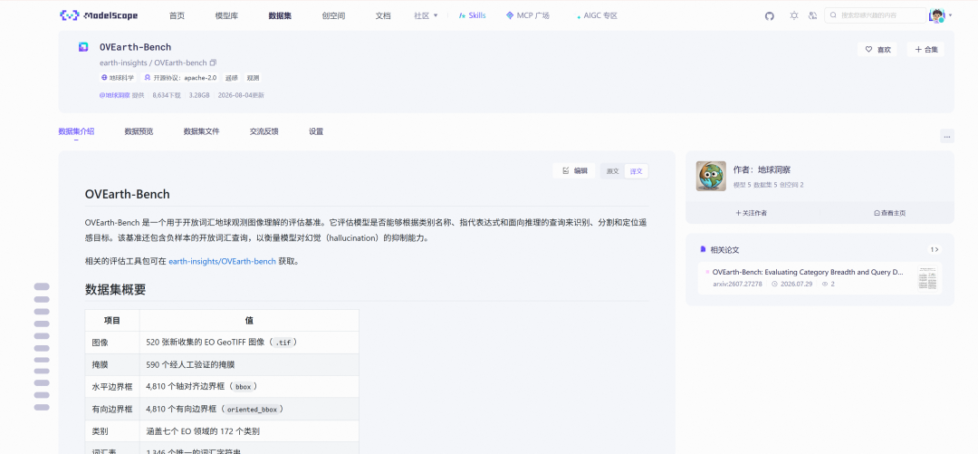
Task: Open 数据集 in top navigation
Action: (280, 15)
